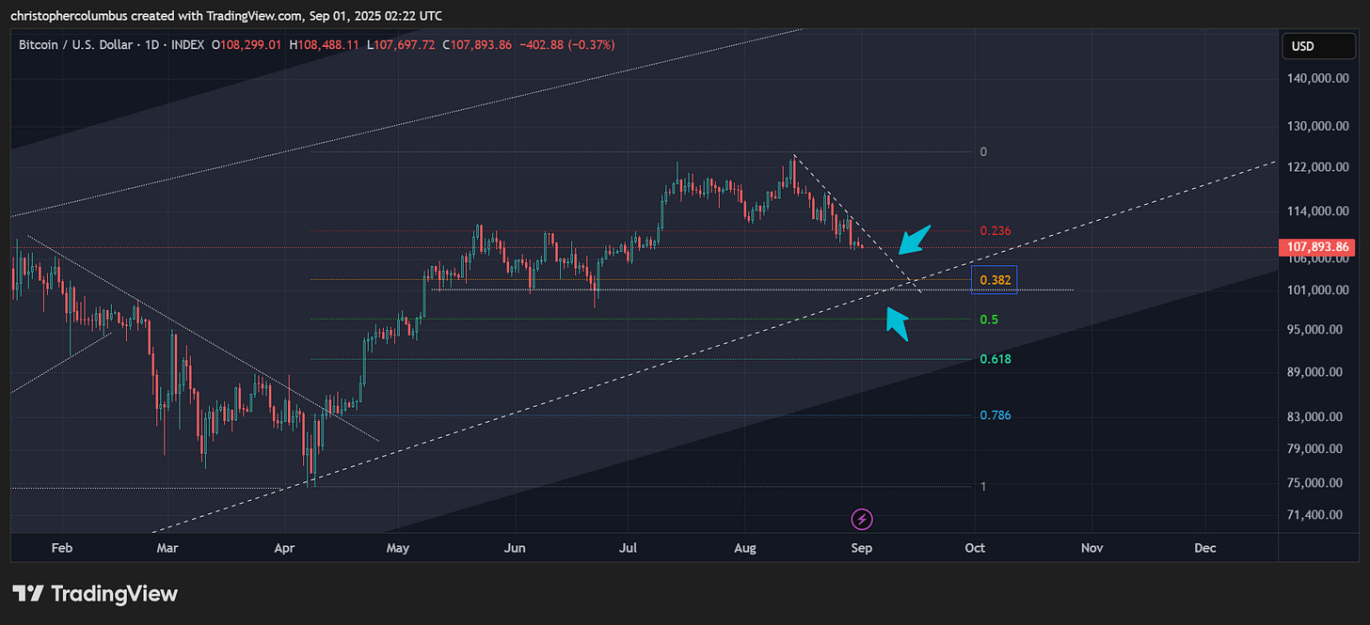Click the Feb label on time axis
The image size is (1370, 625).
(x=61, y=548)
